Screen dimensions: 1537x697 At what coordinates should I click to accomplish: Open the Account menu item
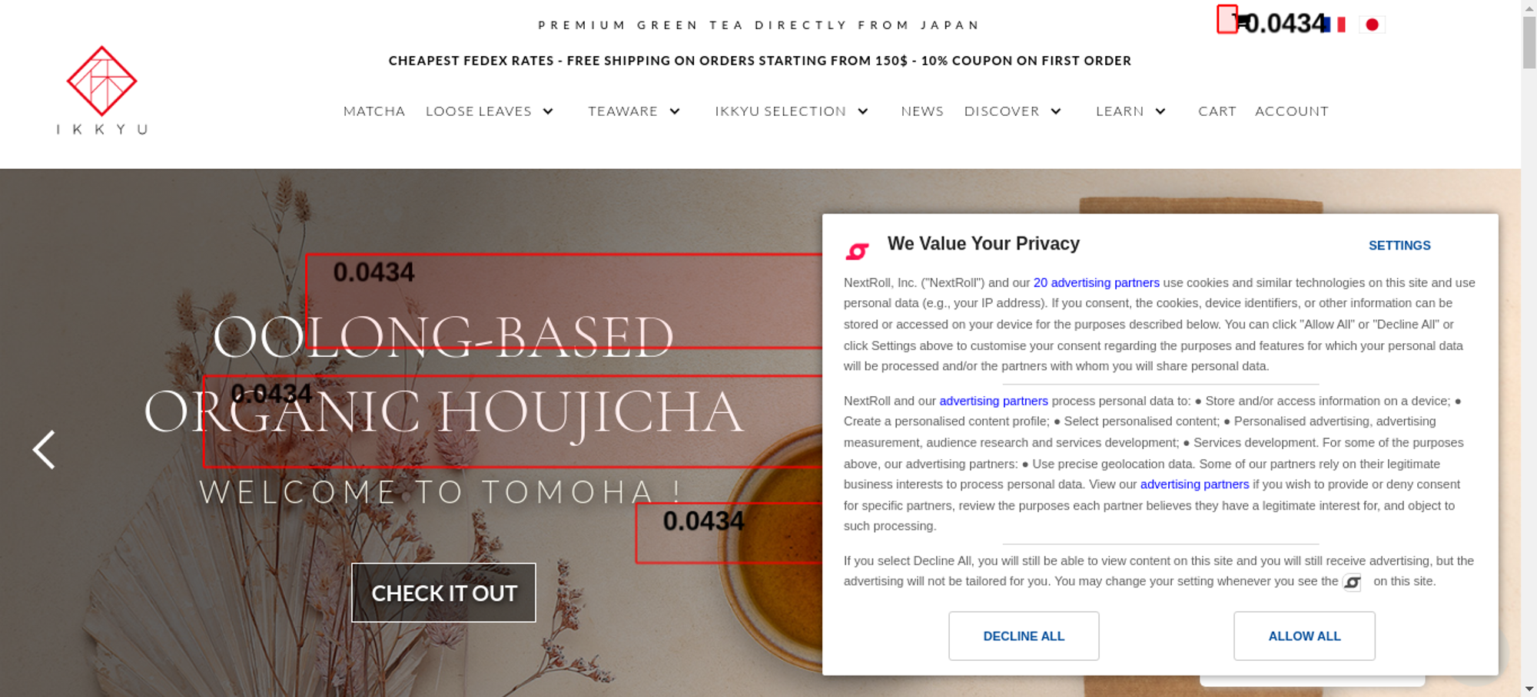[1292, 111]
